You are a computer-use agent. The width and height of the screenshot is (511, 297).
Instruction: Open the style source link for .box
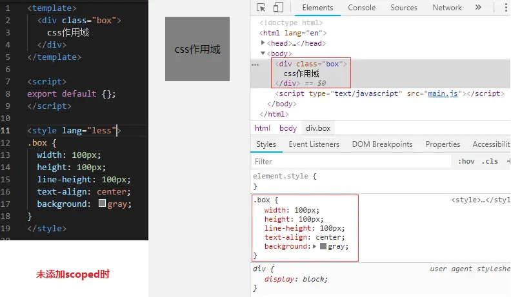[481, 200]
